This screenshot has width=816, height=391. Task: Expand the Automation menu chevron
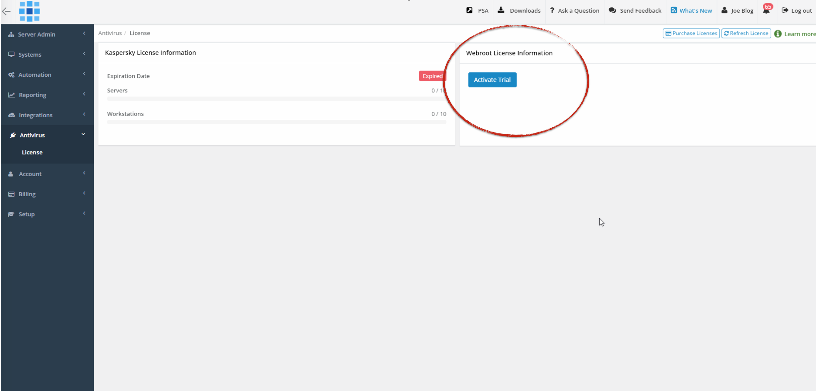[x=84, y=74]
